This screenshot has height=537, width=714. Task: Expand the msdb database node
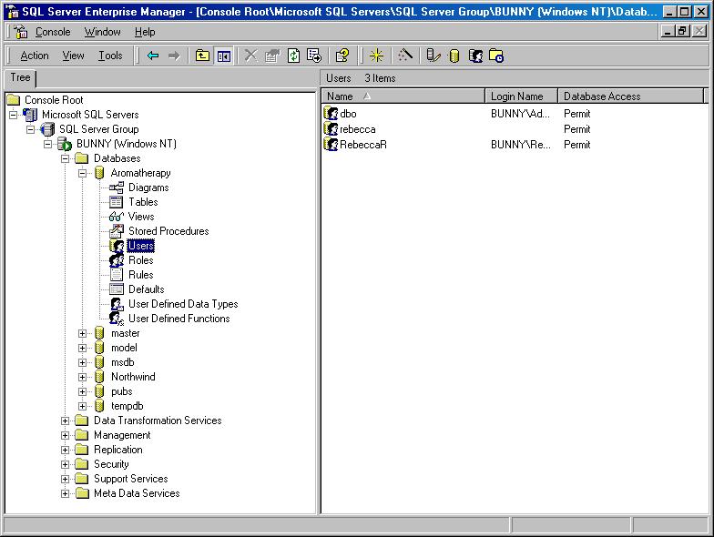point(82,362)
